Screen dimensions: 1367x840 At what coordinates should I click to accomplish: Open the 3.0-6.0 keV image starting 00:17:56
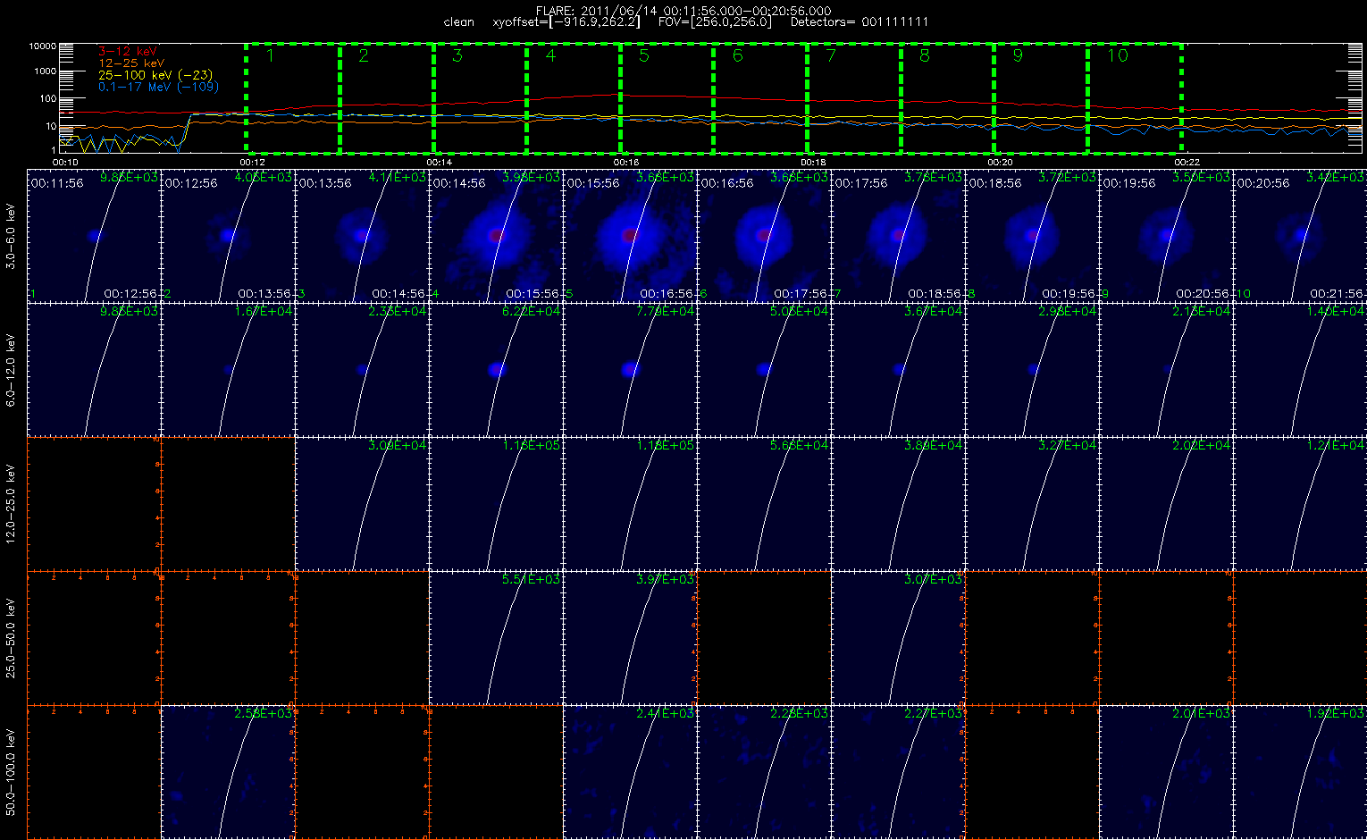(x=898, y=235)
